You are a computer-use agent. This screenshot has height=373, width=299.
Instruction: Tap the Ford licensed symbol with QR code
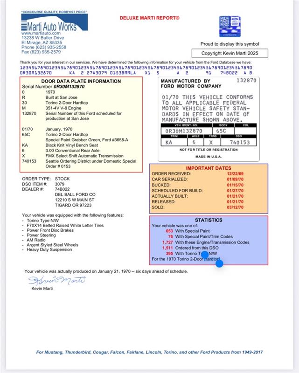229,27
